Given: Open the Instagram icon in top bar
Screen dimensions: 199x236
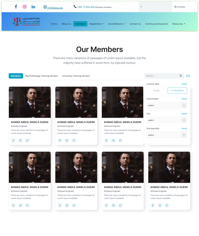Looking at the screenshot, I should (24, 6).
